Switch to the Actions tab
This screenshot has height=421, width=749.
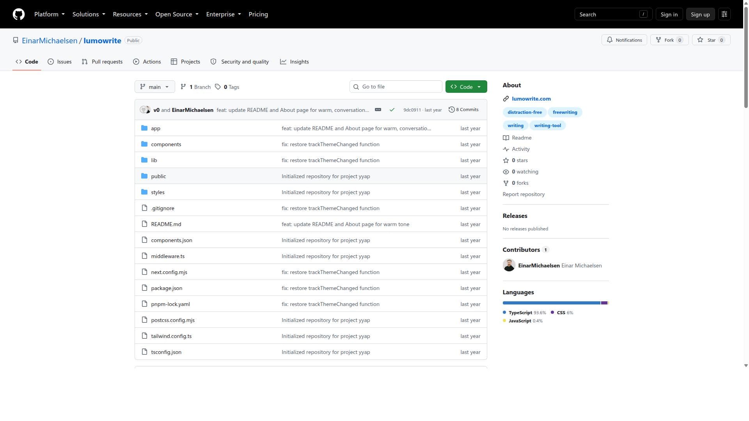pos(147,62)
